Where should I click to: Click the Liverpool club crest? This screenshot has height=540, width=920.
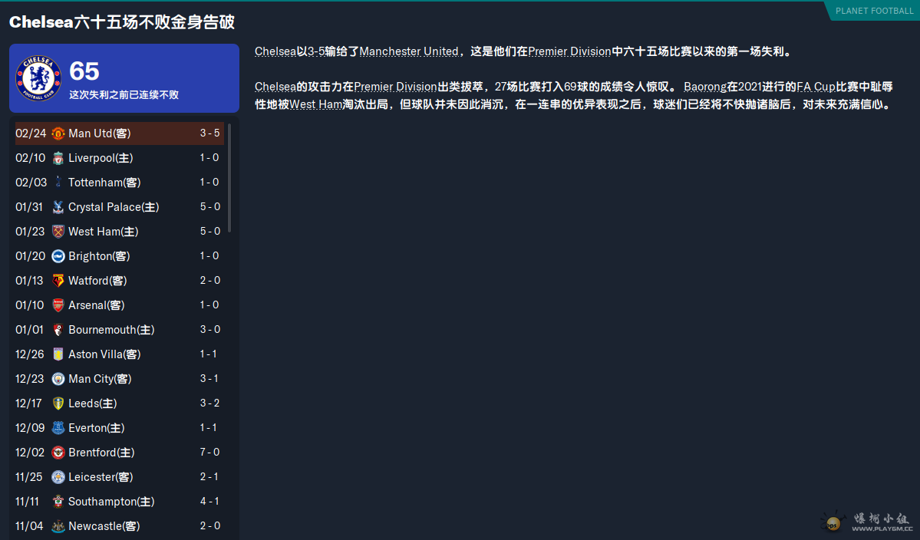click(58, 158)
